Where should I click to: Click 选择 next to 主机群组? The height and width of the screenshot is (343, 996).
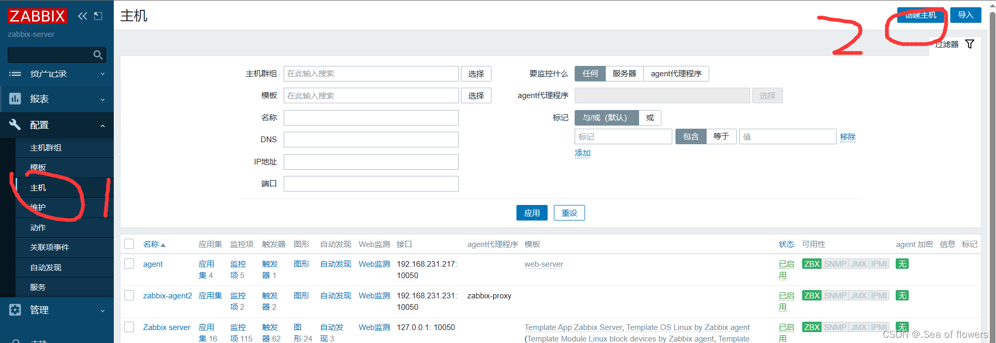coord(476,74)
